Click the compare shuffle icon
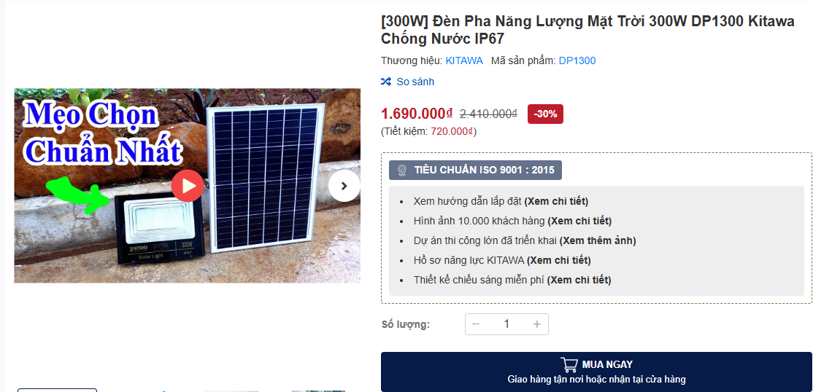 coord(386,82)
